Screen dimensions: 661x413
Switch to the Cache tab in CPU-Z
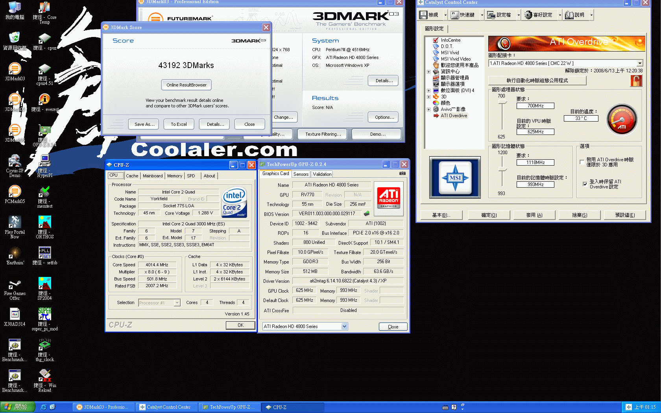(132, 176)
